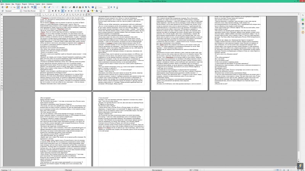This screenshot has width=305, height=171.
Task: Toggle italic formatting
Action: pyautogui.click(x=55, y=11)
